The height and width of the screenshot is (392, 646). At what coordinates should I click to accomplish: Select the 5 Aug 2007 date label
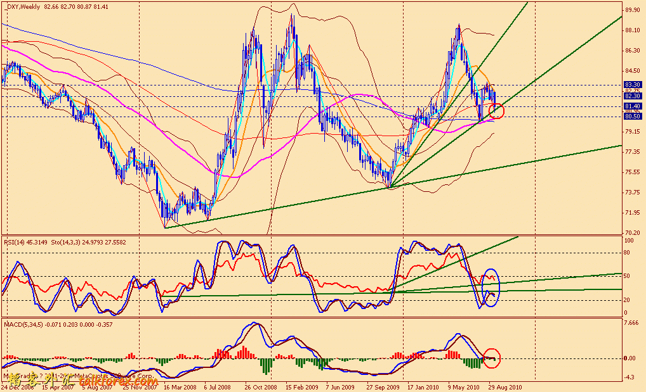pyautogui.click(x=97, y=387)
